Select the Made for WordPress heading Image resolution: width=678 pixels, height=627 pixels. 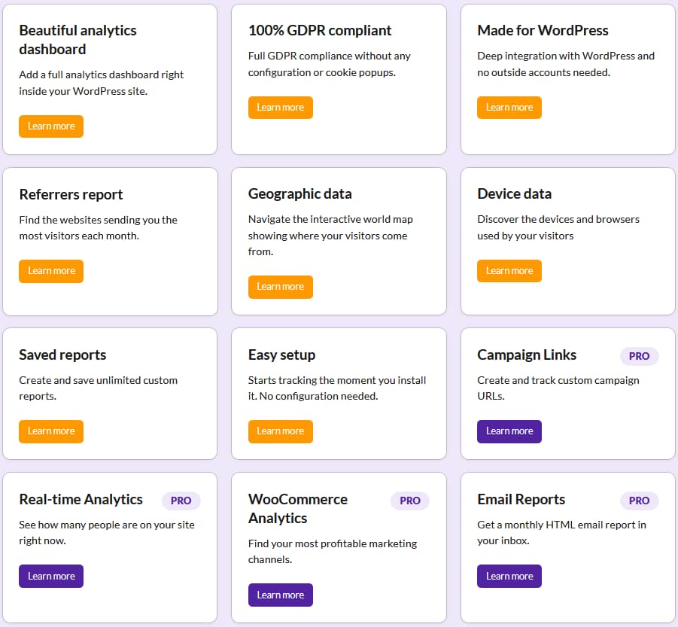[543, 31]
